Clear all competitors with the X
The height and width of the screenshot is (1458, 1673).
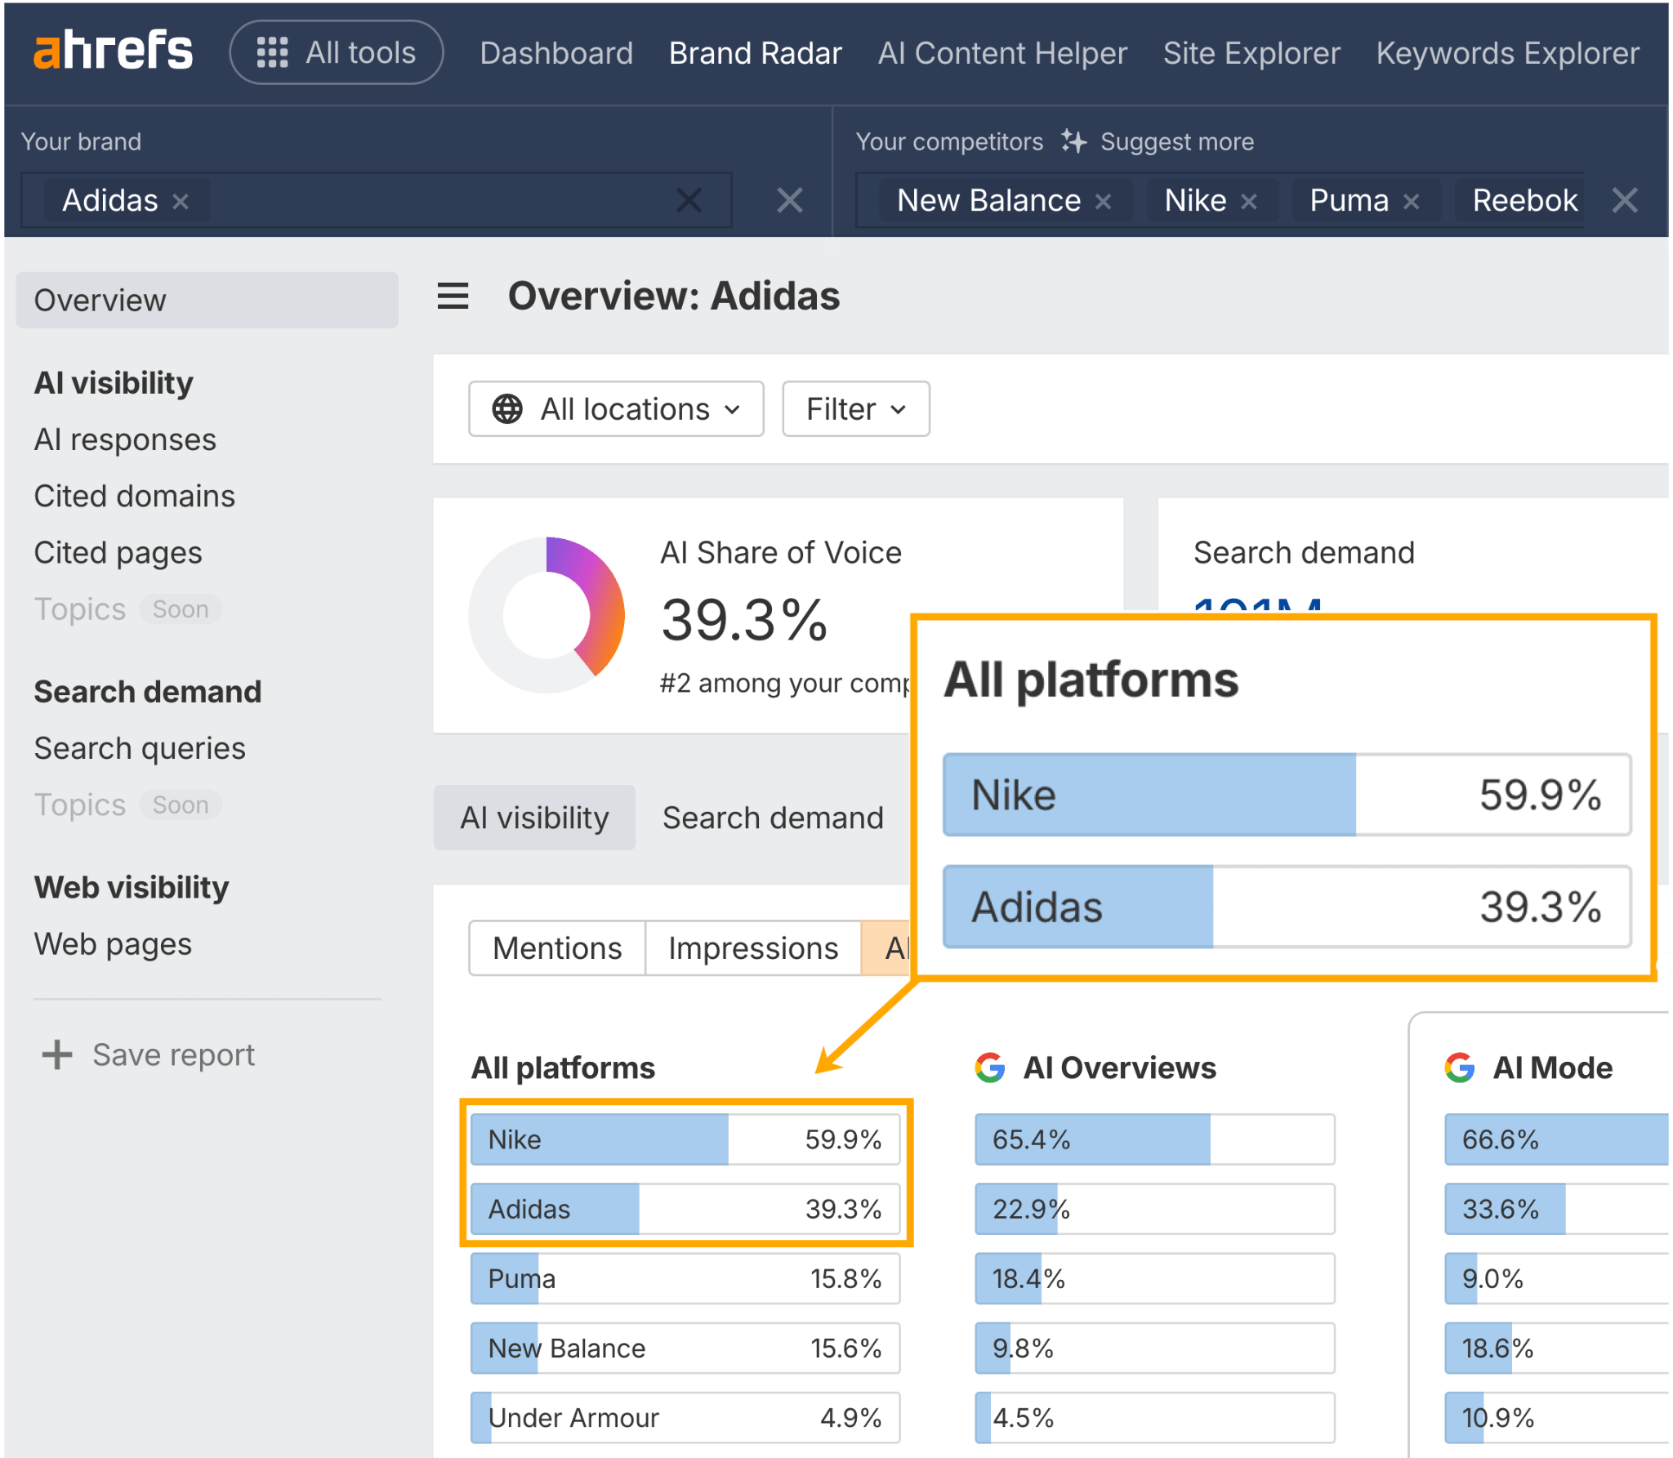pos(1625,200)
